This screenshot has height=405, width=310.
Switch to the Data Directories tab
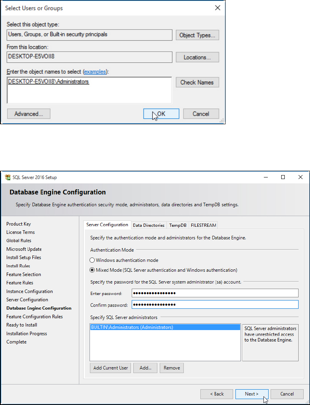(x=149, y=225)
